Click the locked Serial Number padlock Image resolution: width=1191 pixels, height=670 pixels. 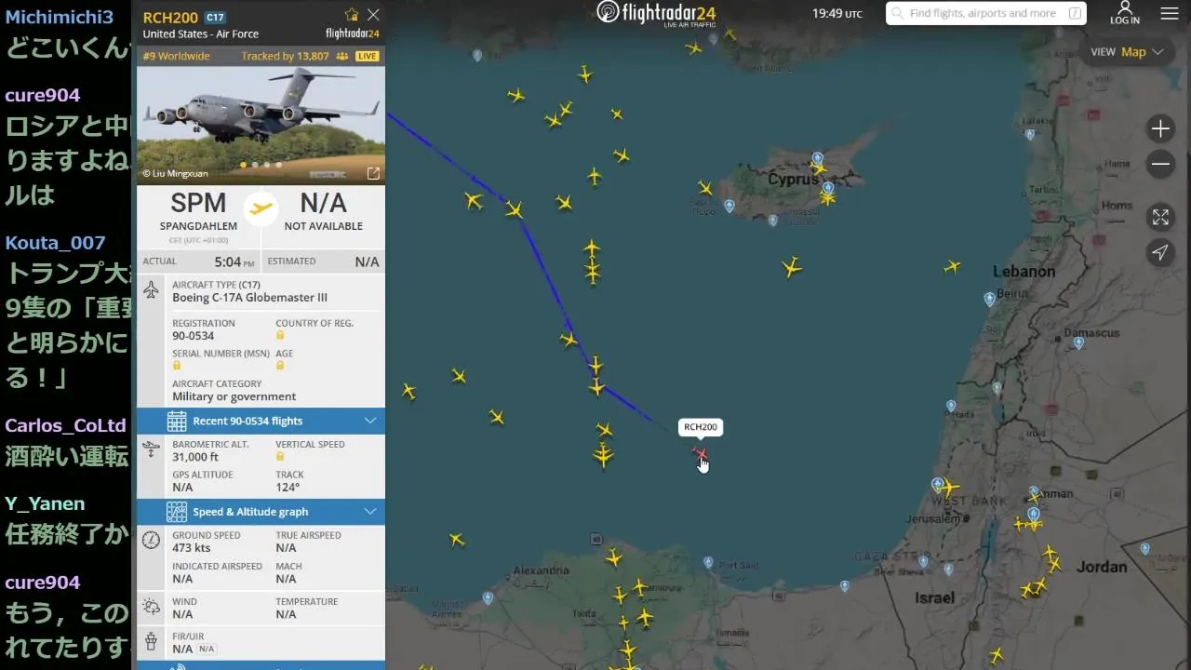click(x=177, y=366)
